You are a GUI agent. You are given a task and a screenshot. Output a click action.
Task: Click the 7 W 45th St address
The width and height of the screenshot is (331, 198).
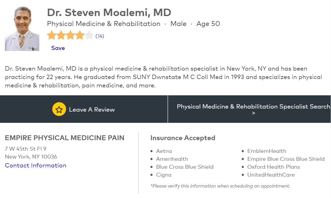click(x=26, y=149)
